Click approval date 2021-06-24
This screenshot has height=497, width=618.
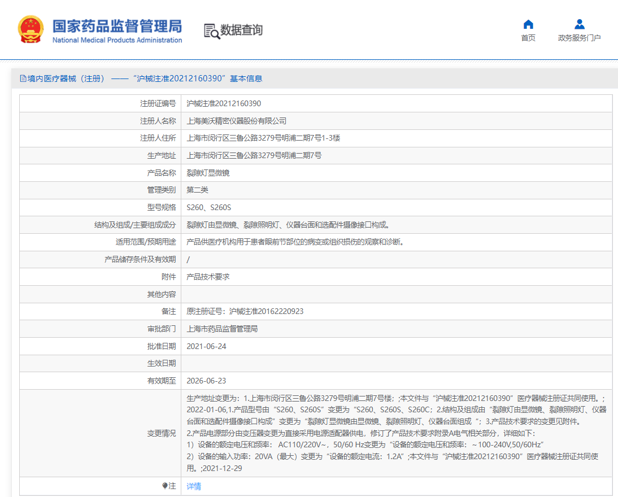pos(206,346)
